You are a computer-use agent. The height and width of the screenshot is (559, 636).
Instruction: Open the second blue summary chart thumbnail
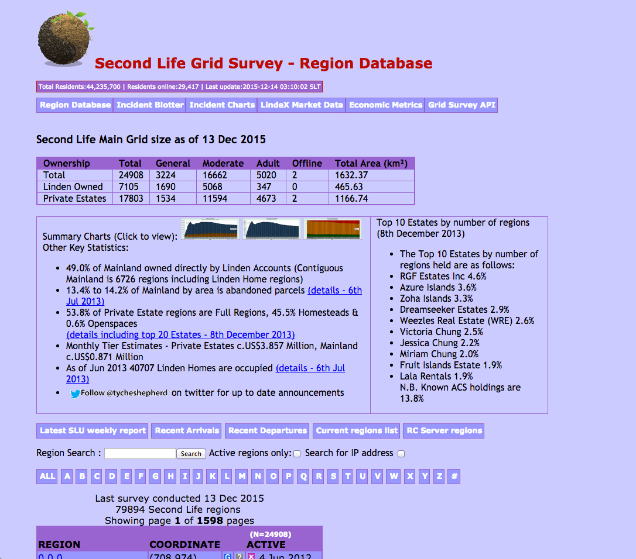point(271,229)
